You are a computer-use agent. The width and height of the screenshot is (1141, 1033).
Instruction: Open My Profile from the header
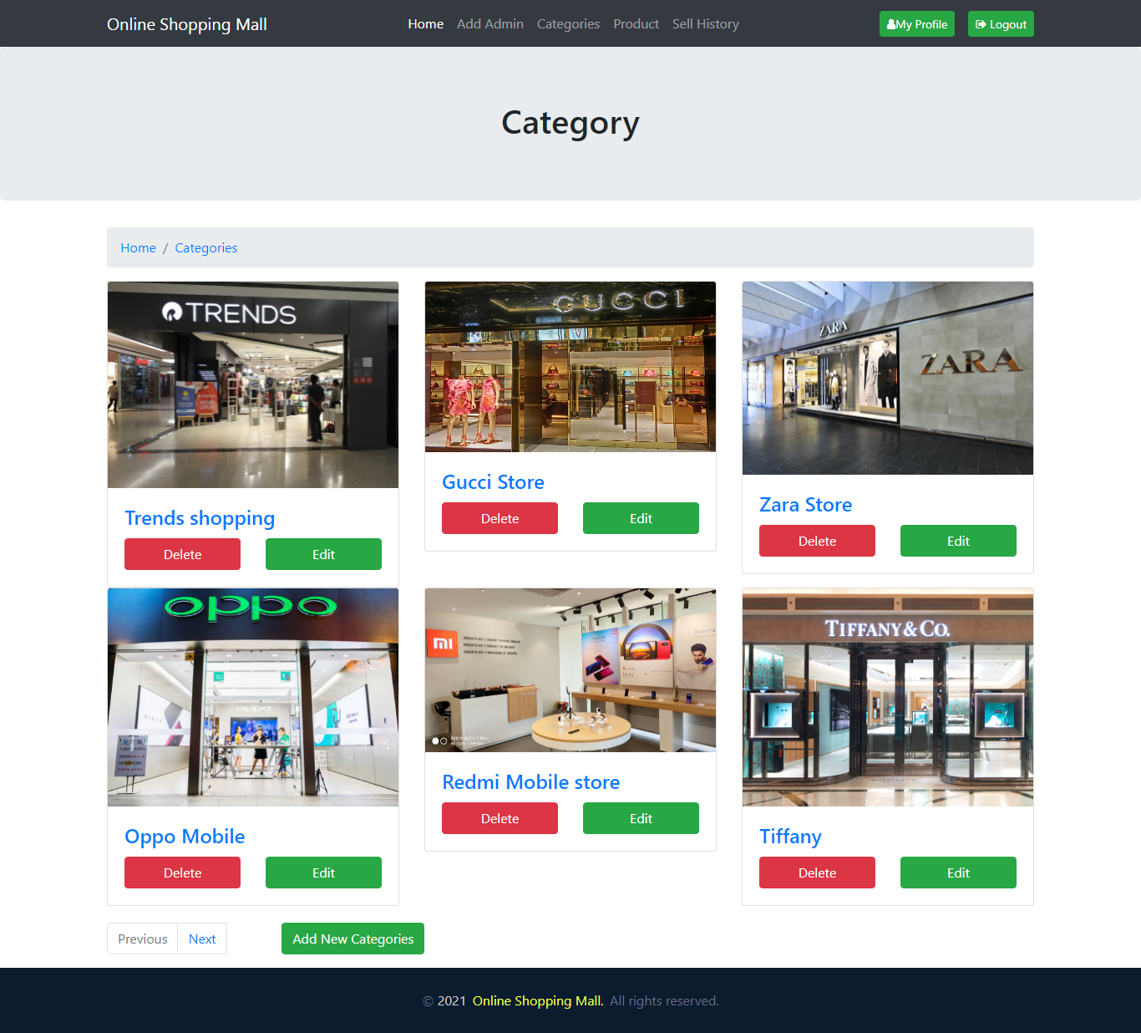[916, 24]
